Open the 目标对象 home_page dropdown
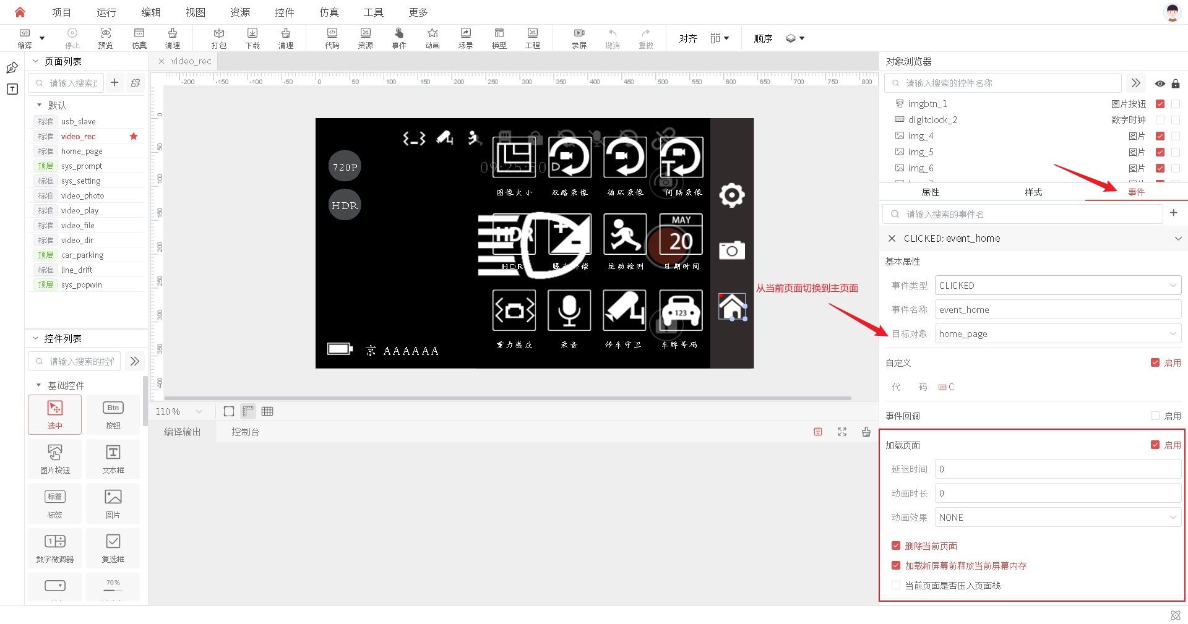Viewport: 1188px width, 624px height. pos(1058,334)
